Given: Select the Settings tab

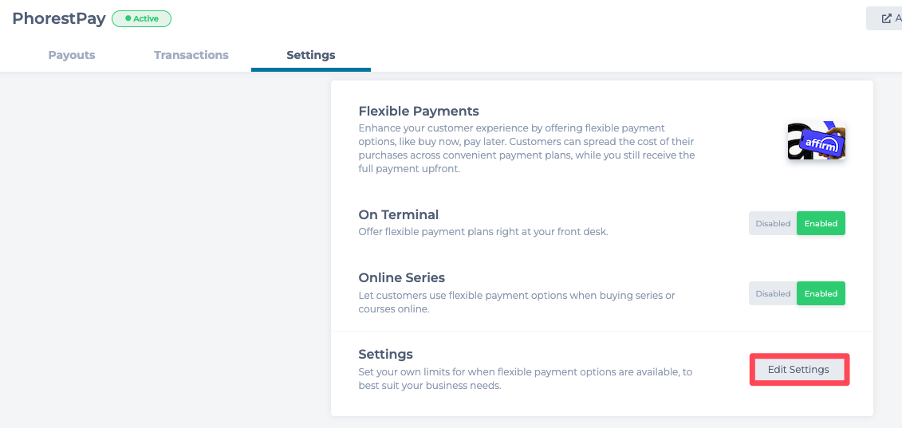Looking at the screenshot, I should click(x=311, y=55).
